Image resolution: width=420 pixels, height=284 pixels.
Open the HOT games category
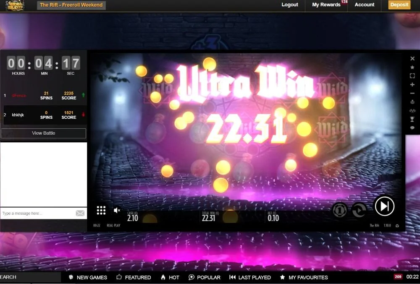click(x=170, y=277)
